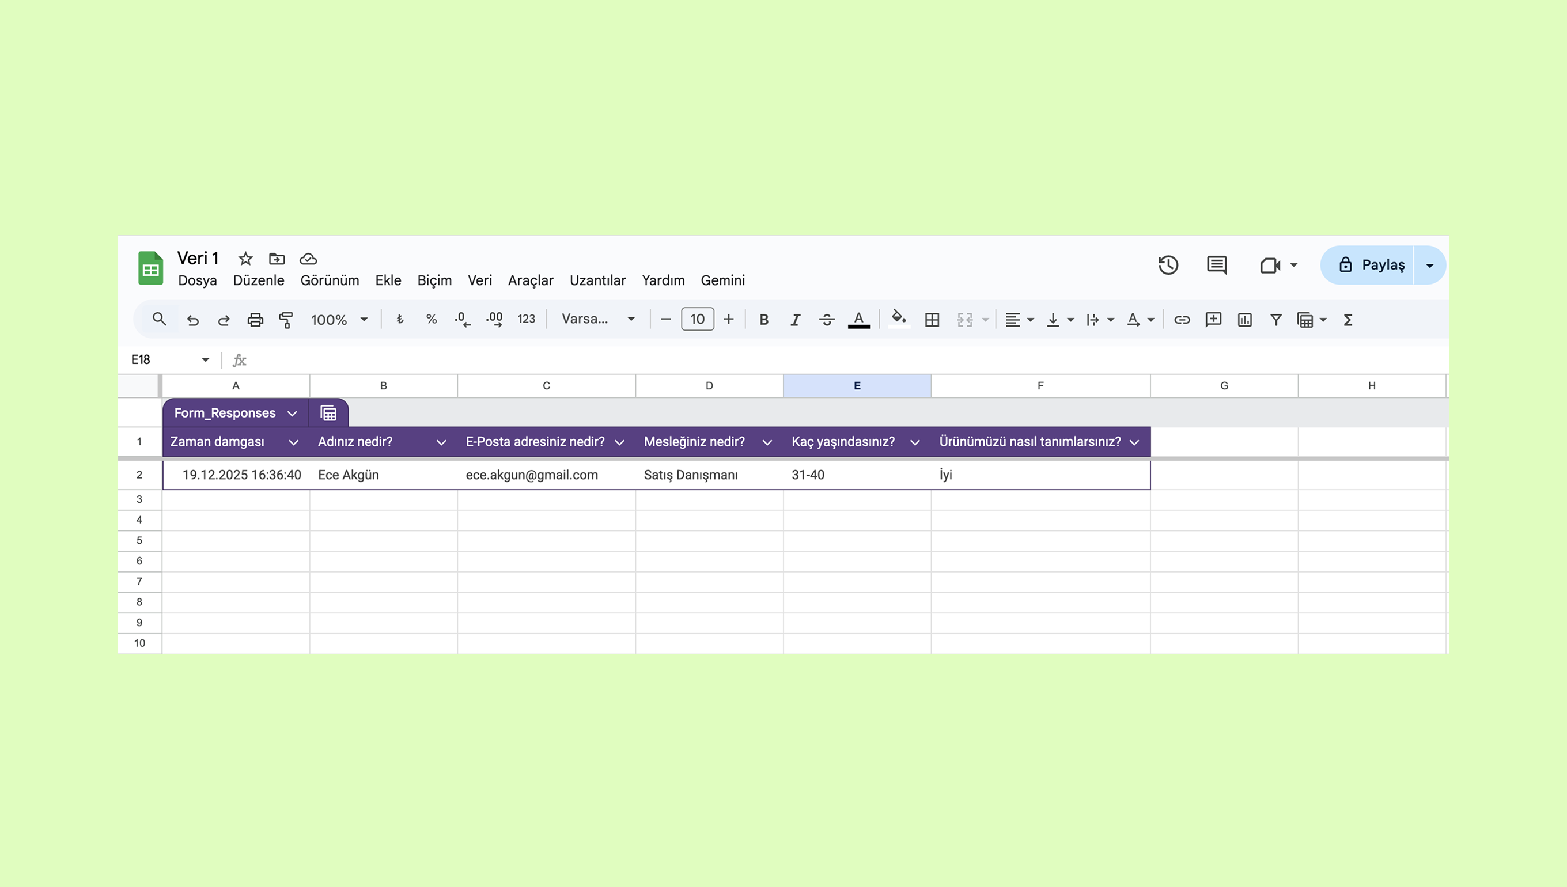Expand the Form_Responses table name menu
Viewport: 1567px width, 887px height.
[292, 414]
